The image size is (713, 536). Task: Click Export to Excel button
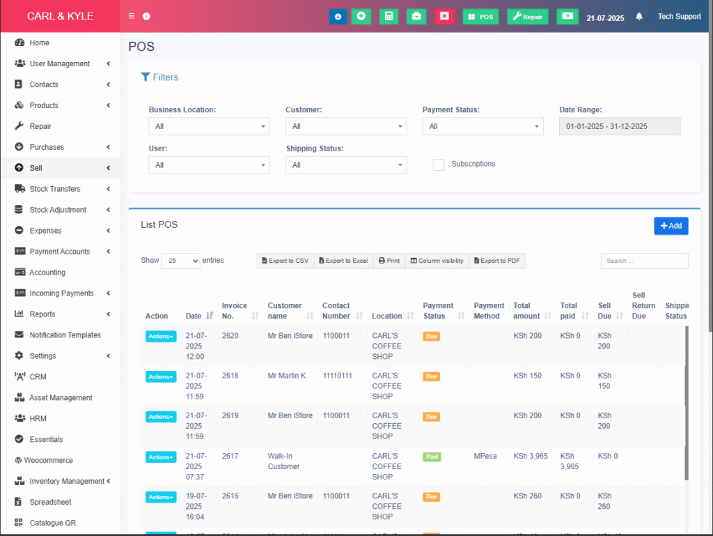343,261
